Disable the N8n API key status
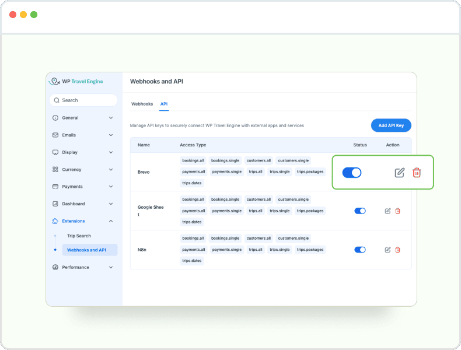The image size is (461, 350). click(360, 250)
